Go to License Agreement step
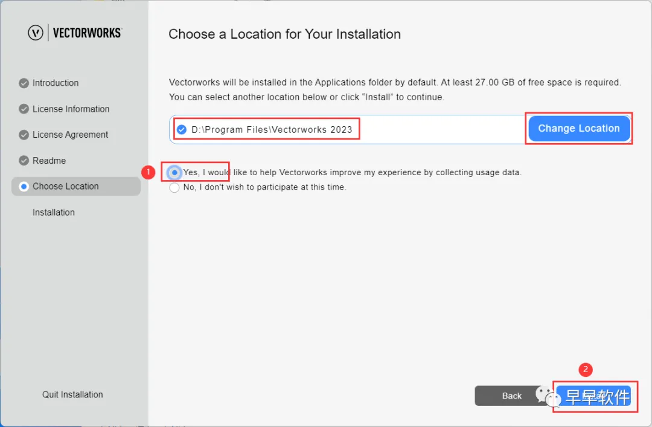 pos(70,135)
